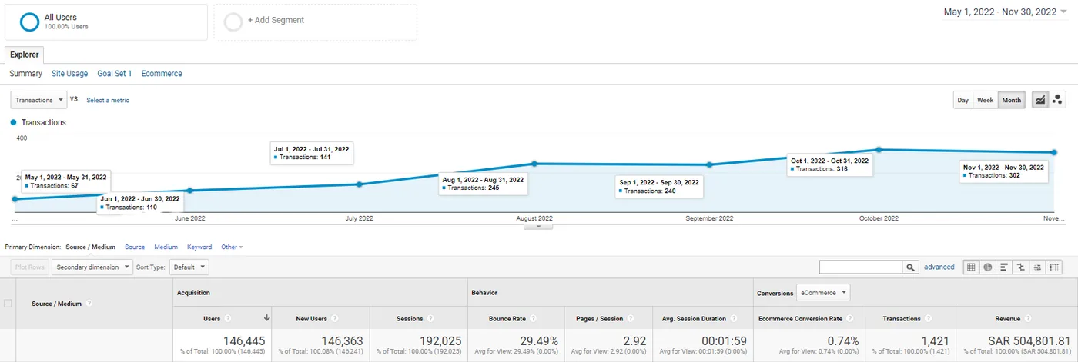Viewport: 1078px width, 362px height.
Task: Click the July 2022 data point
Action: tap(360, 184)
